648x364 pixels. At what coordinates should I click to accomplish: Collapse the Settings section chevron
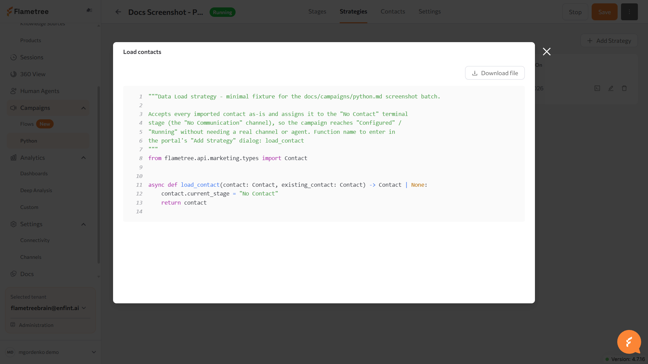84,224
